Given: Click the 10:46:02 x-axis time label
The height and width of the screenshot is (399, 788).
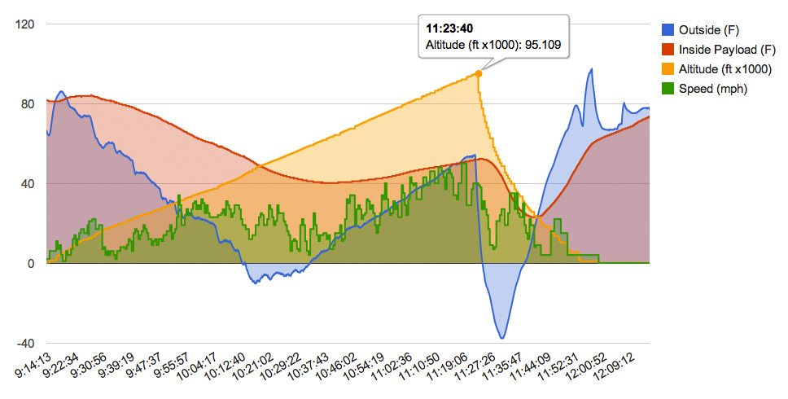Looking at the screenshot, I should click(x=367, y=368).
